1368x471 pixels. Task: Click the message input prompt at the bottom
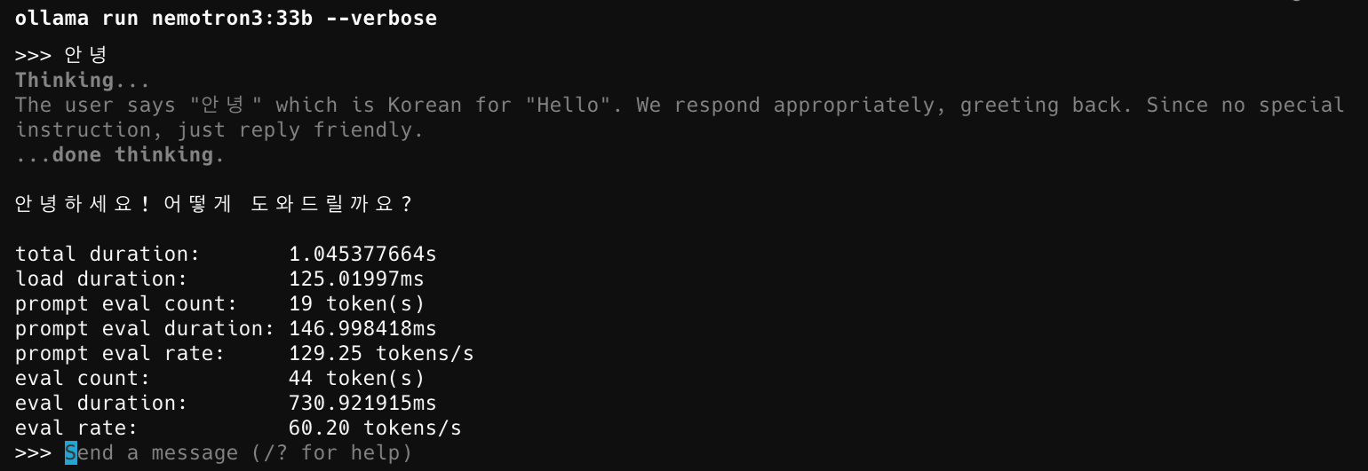239,453
